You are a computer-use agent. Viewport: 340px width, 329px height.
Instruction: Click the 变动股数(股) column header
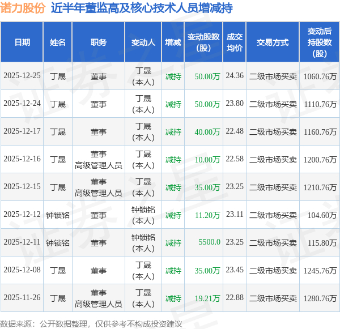203,42
